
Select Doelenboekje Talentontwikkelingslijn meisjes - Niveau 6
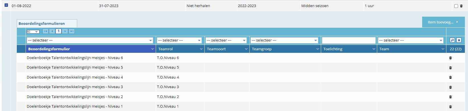pos(75,58)
